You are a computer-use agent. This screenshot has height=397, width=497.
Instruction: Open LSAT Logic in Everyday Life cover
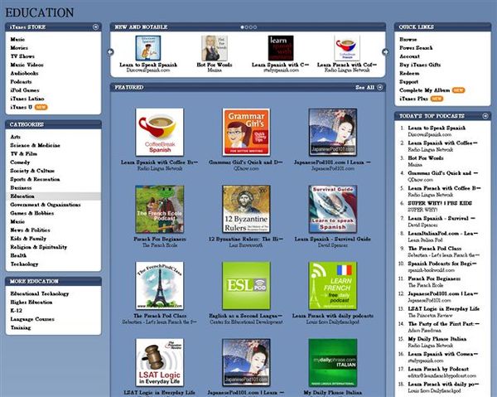point(159,362)
